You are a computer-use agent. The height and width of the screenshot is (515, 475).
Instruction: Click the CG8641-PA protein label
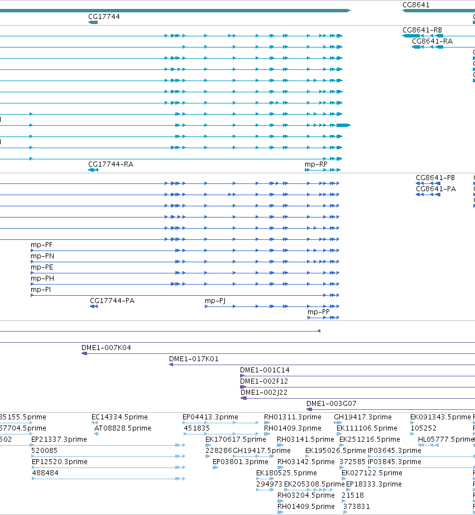click(436, 189)
